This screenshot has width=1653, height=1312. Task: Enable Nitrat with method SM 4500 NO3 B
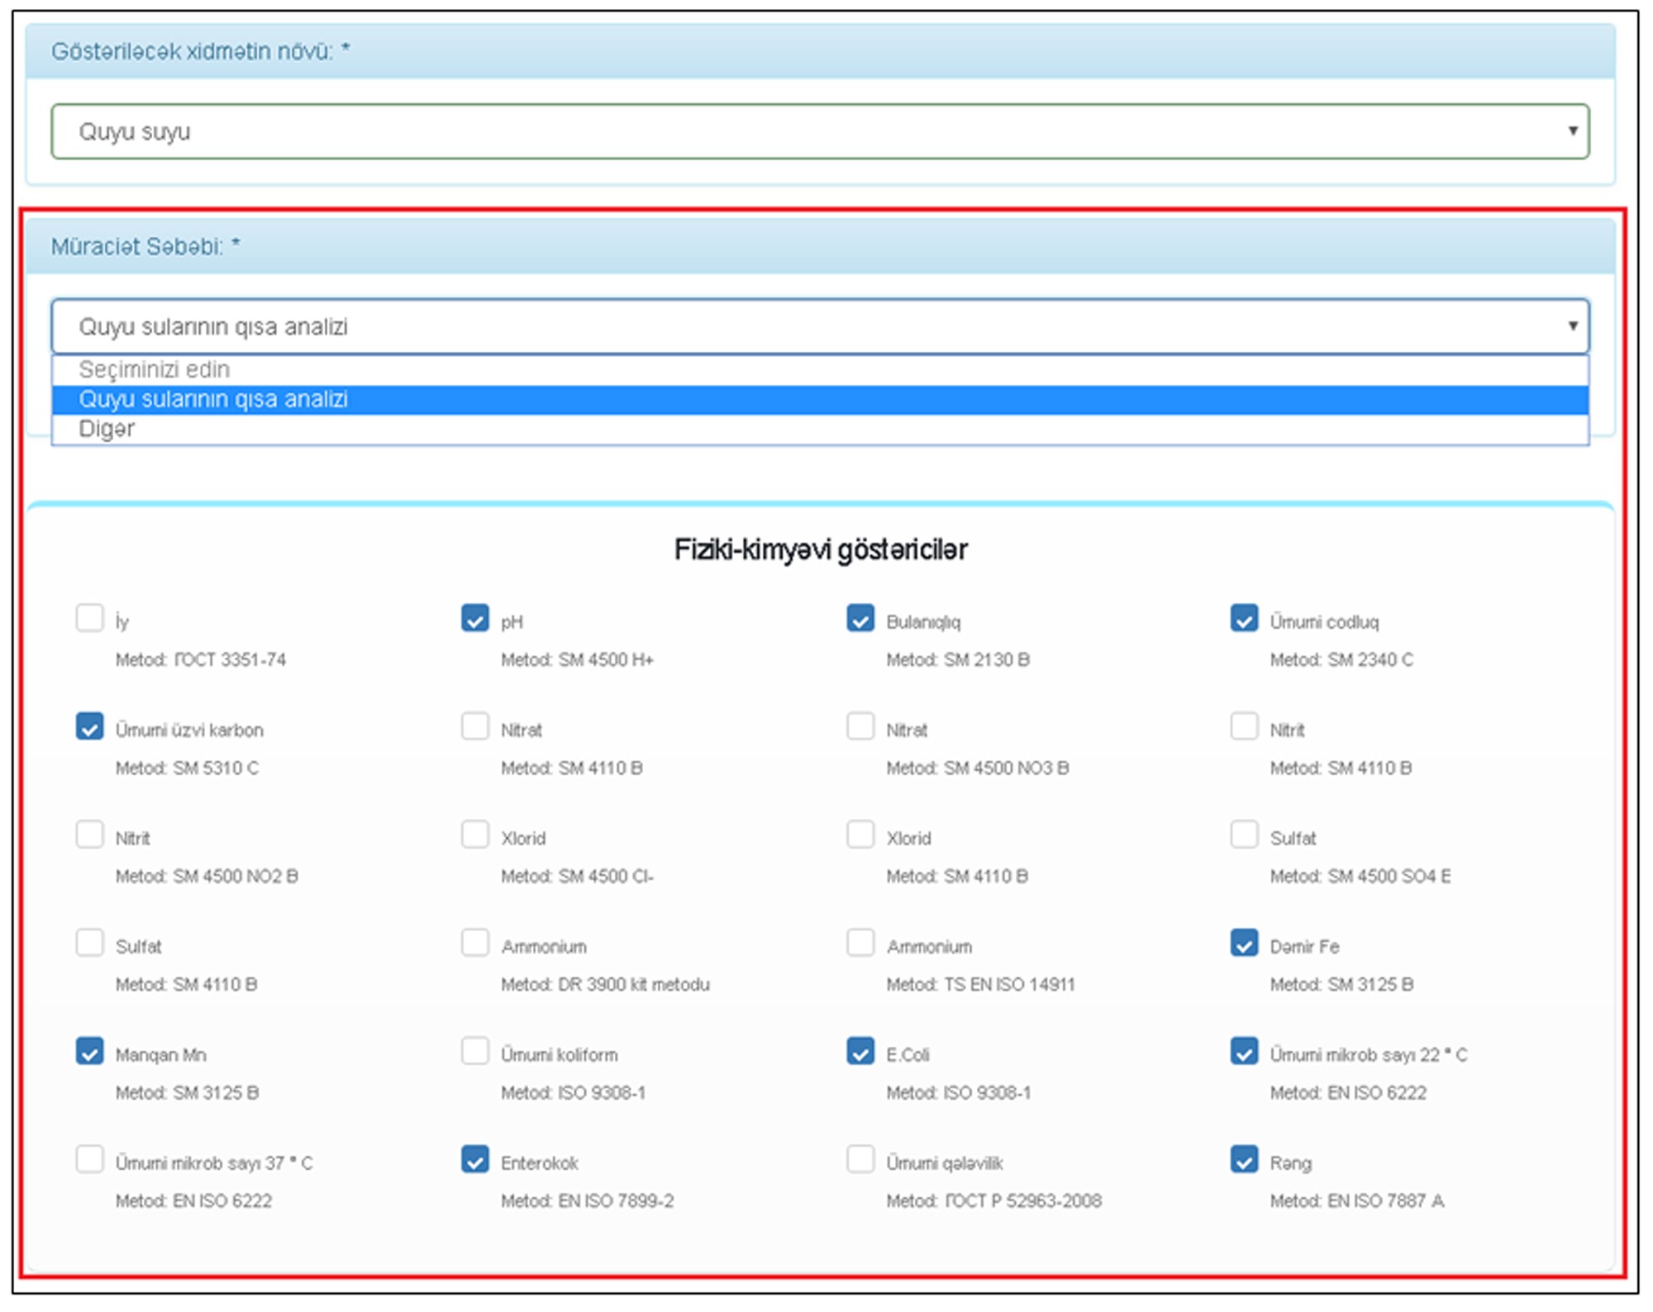pos(860,726)
